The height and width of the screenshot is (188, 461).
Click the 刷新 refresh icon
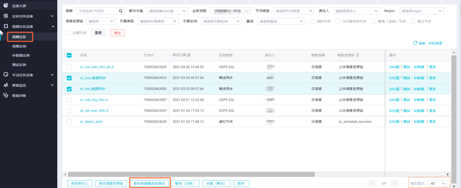415,43
